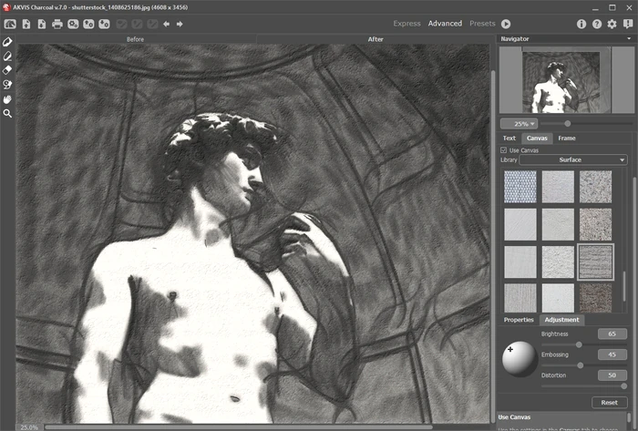Click the image horizontal scrollbar

pos(239,427)
